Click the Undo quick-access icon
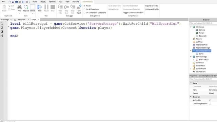 17,2
